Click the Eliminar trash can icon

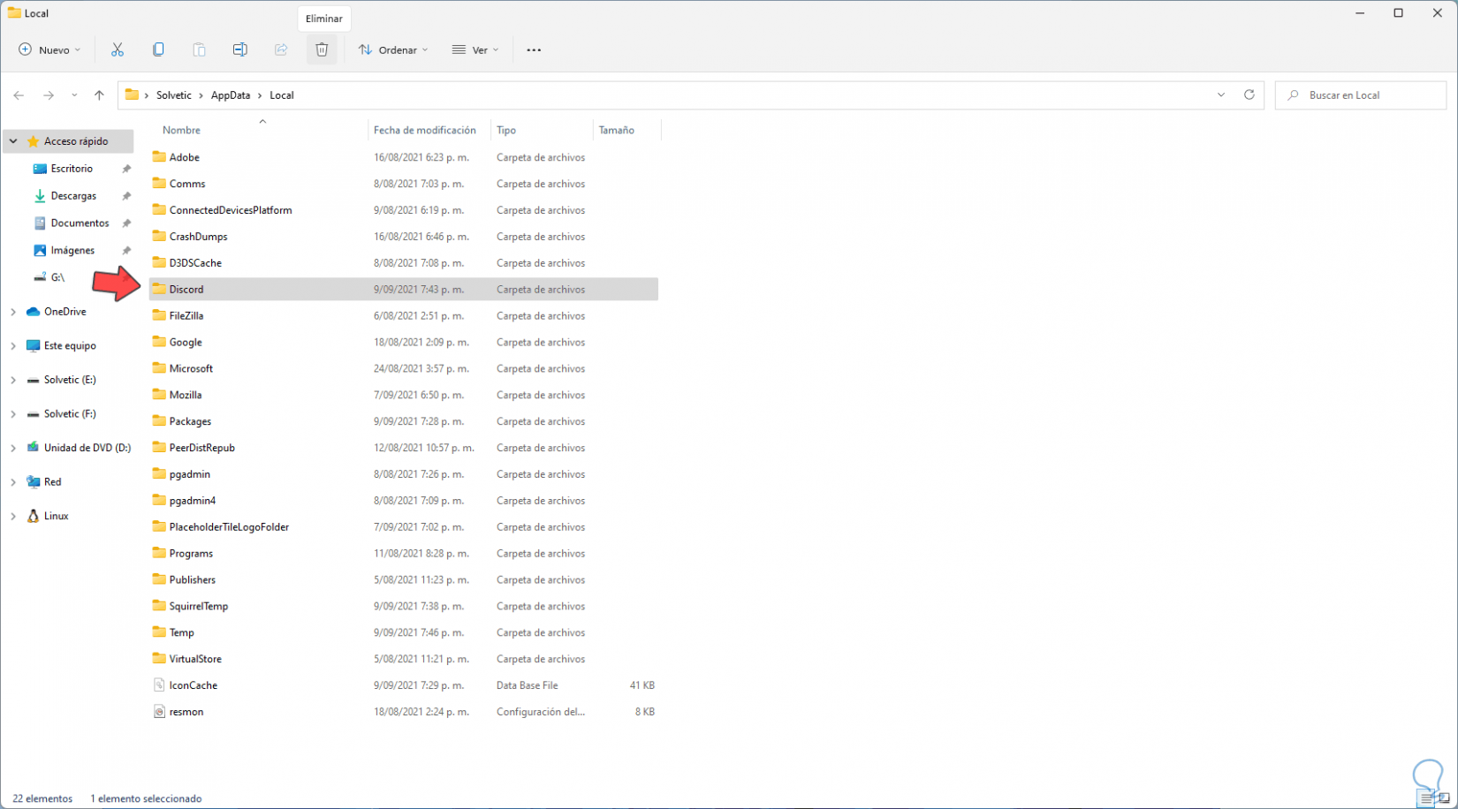pos(322,50)
